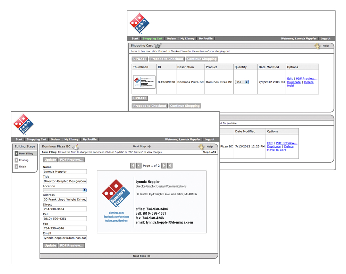The width and height of the screenshot is (346, 274).
Task: Open PDF Preview link for 7/9/2012 item
Action: pos(307,78)
